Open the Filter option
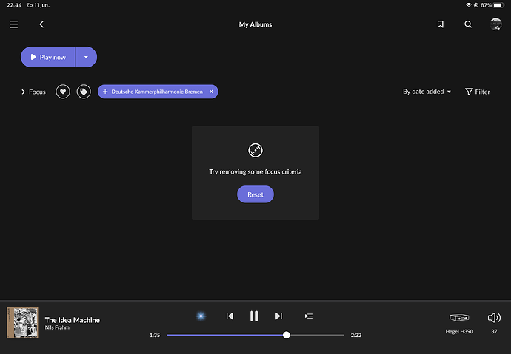The width and height of the screenshot is (511, 354). coord(477,92)
